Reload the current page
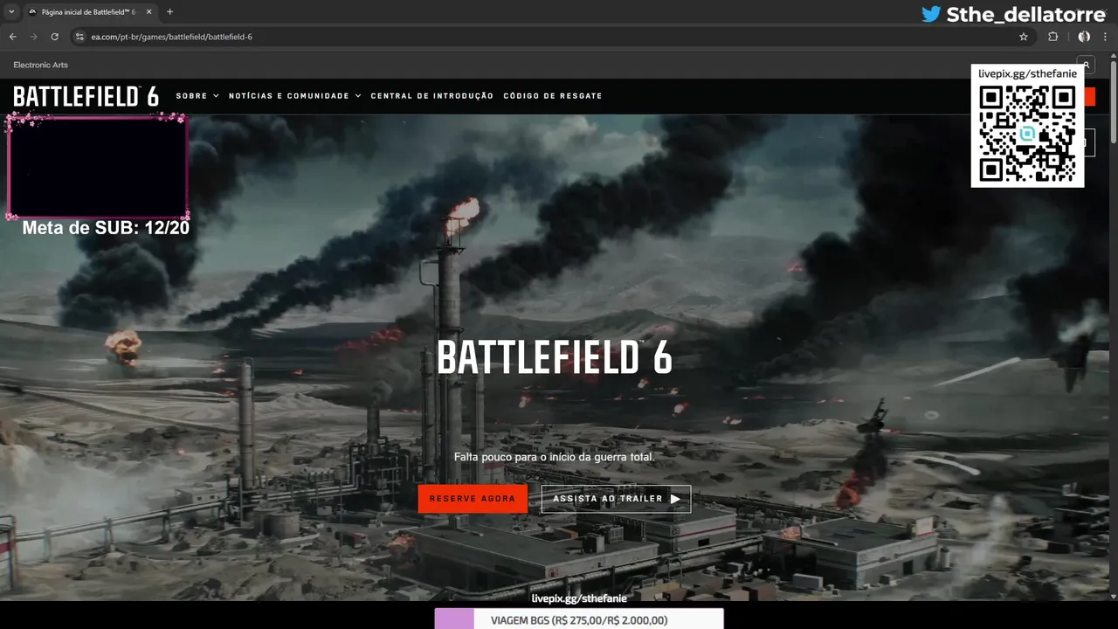The width and height of the screenshot is (1118, 629). tap(54, 37)
